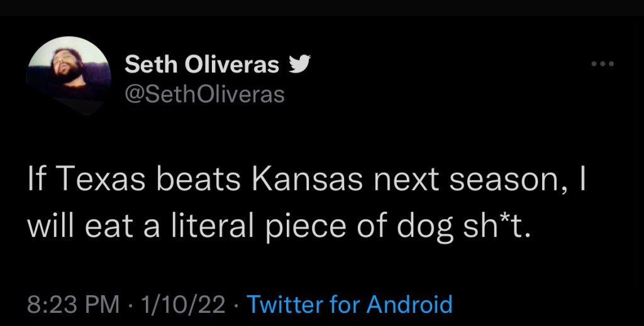Open the three-dot more options menu

point(601,64)
